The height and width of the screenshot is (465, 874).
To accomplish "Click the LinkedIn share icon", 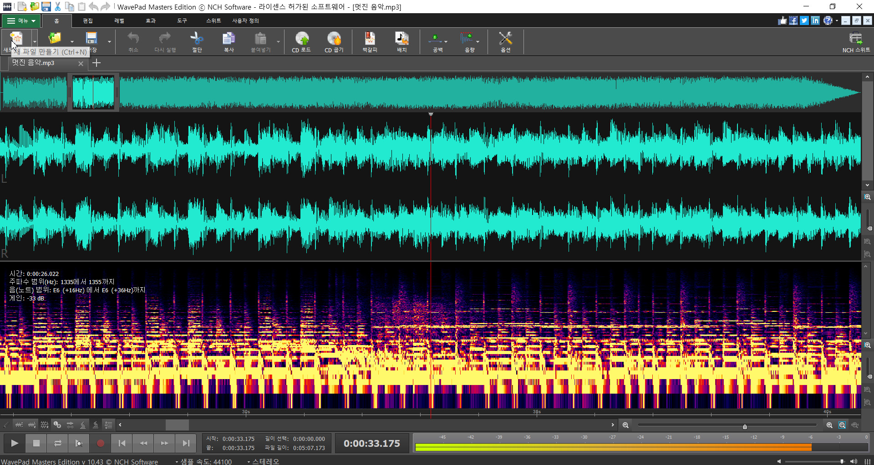I will [x=815, y=20].
